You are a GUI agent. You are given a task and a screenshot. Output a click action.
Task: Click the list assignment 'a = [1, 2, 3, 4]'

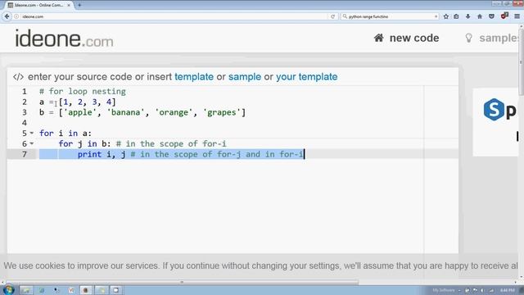pos(78,102)
